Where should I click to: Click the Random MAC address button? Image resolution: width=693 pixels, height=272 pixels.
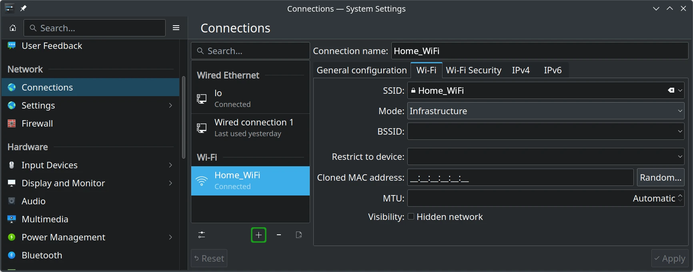tap(660, 177)
